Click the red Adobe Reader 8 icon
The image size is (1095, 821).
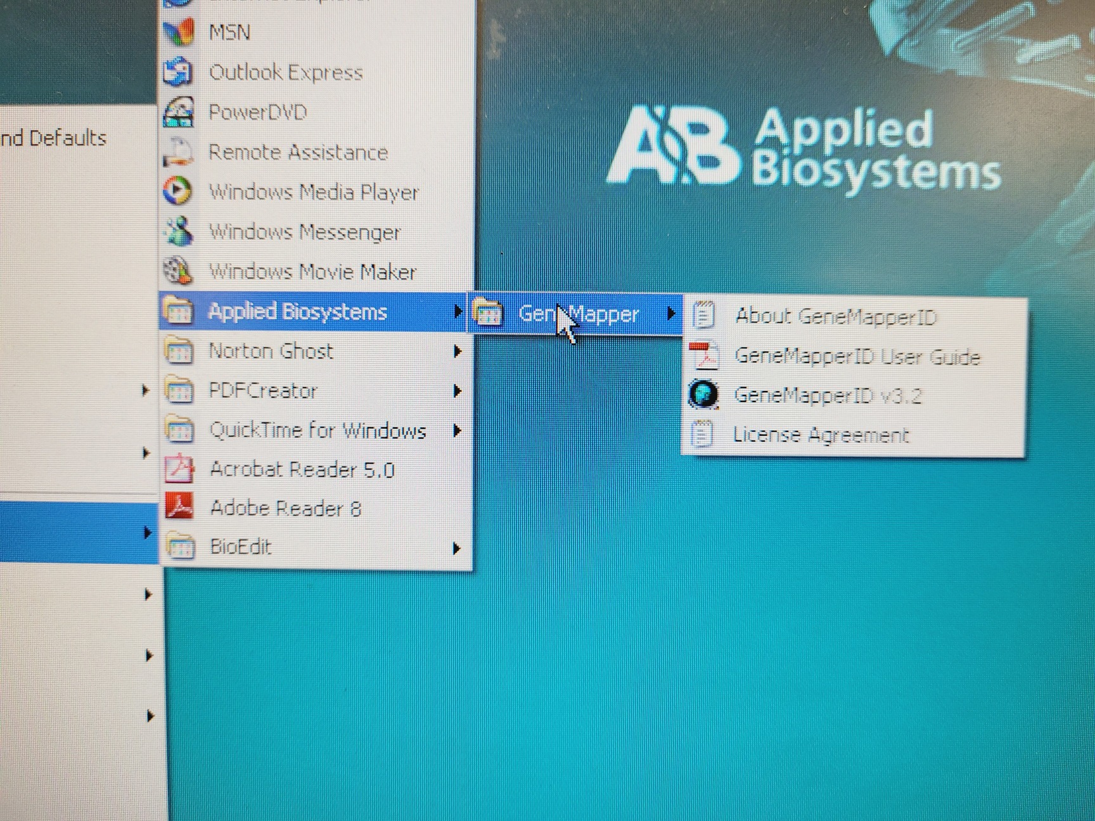pyautogui.click(x=180, y=507)
